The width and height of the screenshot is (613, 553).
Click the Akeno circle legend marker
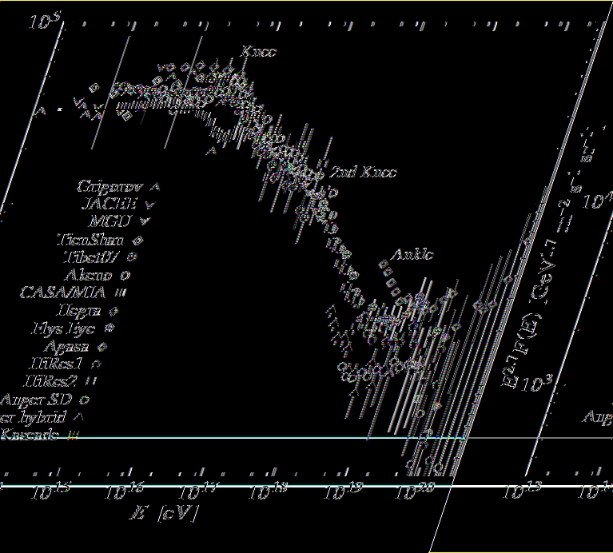(x=127, y=275)
